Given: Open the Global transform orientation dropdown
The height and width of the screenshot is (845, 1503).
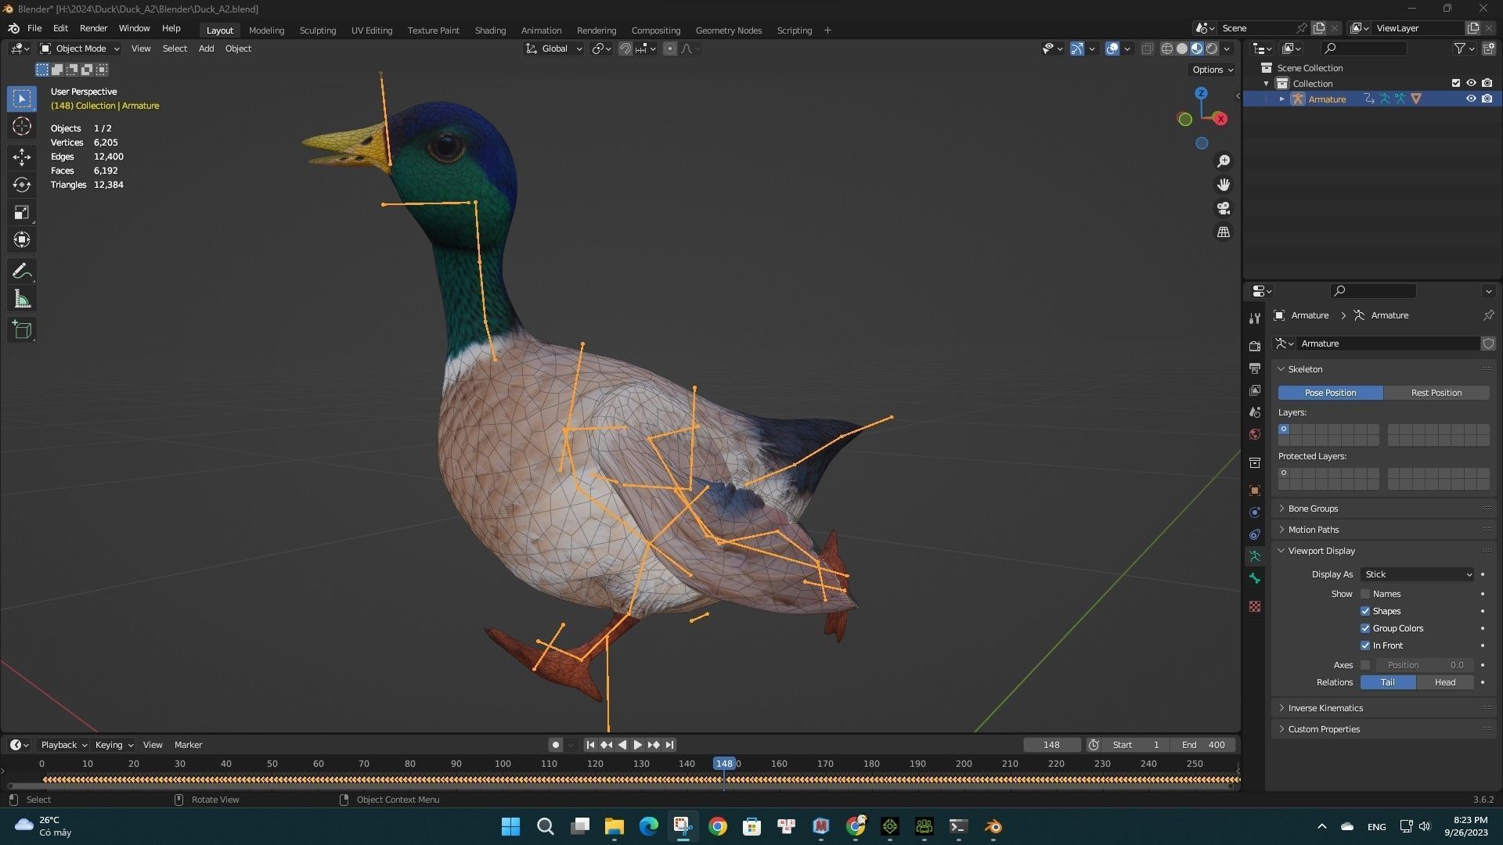Looking at the screenshot, I should point(554,49).
